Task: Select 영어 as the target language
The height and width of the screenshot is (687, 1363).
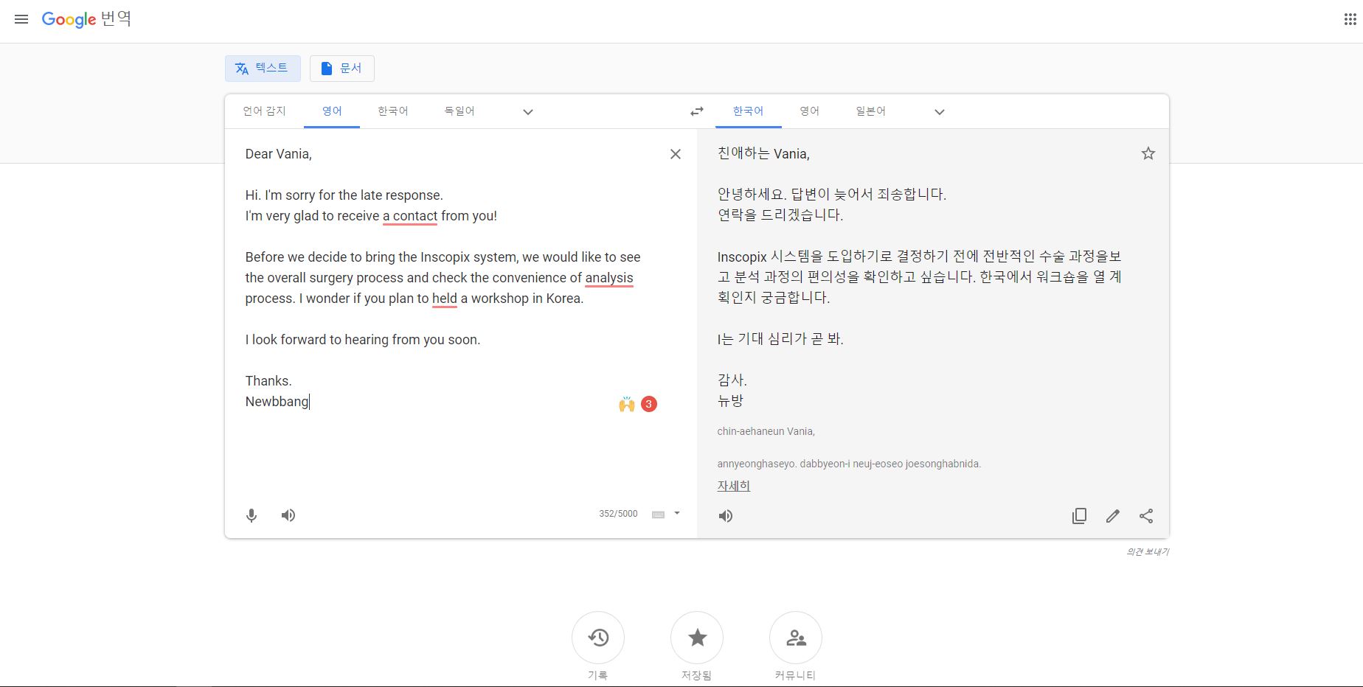Action: tap(809, 111)
